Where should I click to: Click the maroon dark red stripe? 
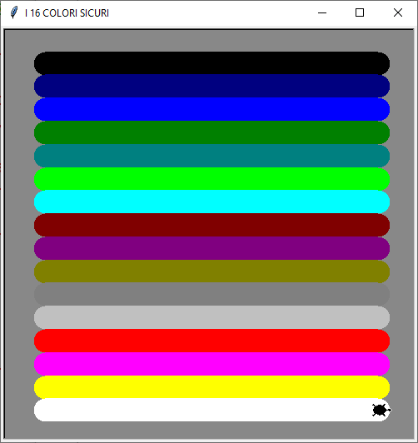(x=211, y=225)
